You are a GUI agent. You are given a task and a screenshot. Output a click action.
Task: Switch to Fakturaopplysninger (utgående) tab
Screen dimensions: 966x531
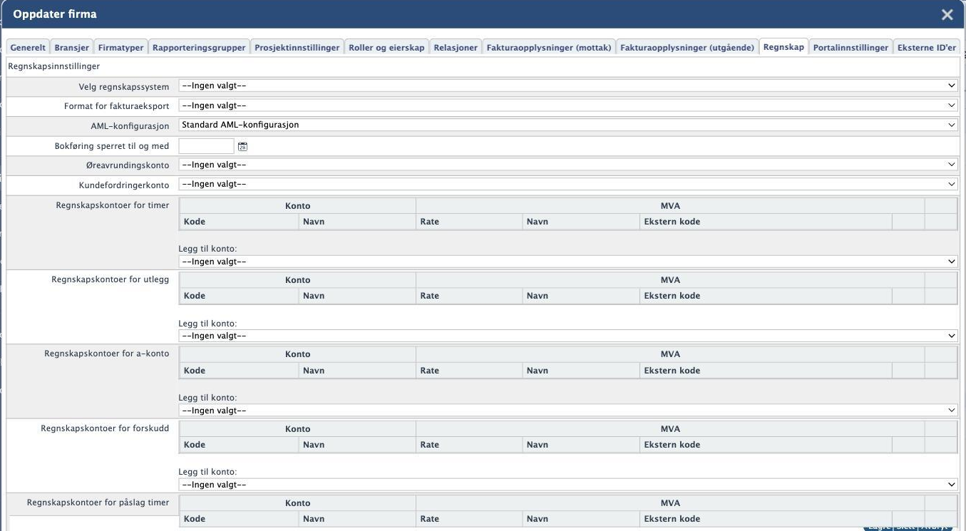(x=687, y=47)
